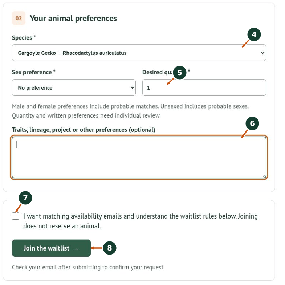Click the chevron arrow of the Species select

click(262, 53)
